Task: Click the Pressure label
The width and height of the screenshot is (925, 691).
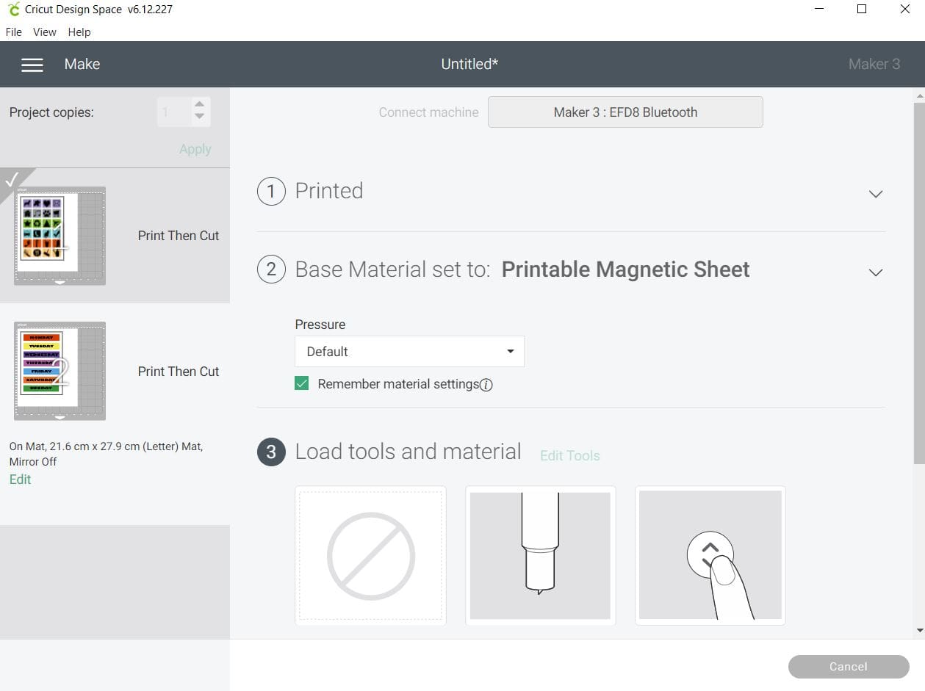Action: click(320, 325)
